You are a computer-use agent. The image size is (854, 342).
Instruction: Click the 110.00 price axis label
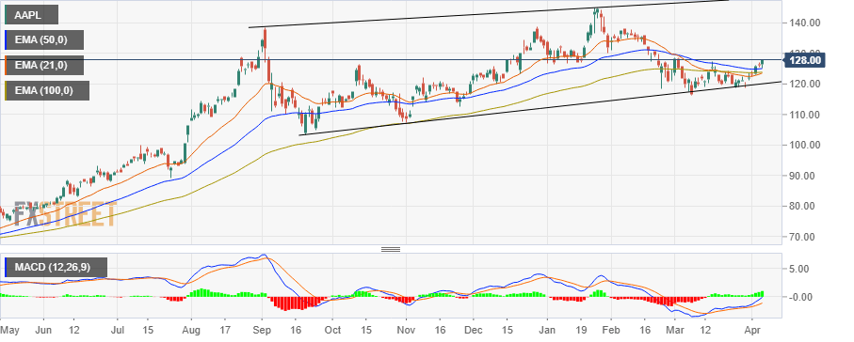pos(805,115)
